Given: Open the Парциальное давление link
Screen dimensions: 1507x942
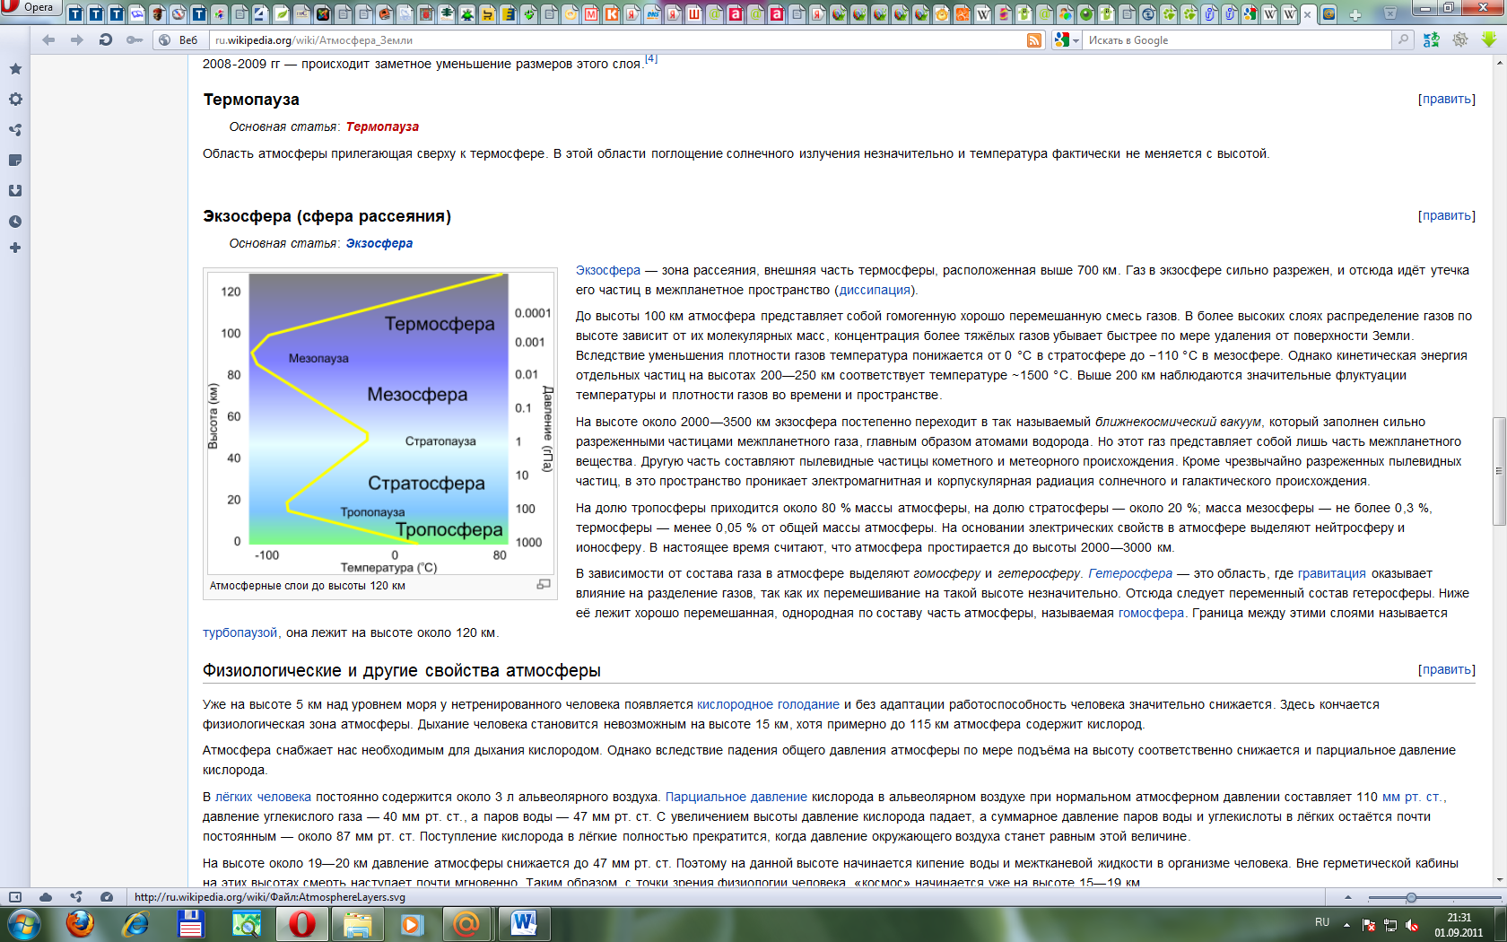Looking at the screenshot, I should coord(736,797).
